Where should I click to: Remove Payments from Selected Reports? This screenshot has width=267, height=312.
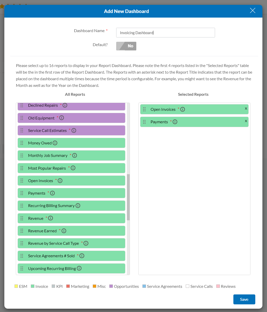246,121
